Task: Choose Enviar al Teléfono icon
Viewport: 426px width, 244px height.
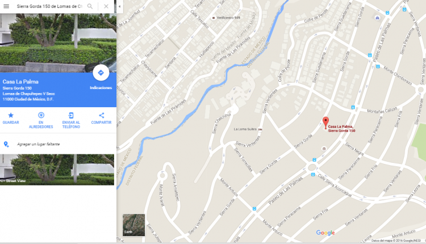Action: 71,120
